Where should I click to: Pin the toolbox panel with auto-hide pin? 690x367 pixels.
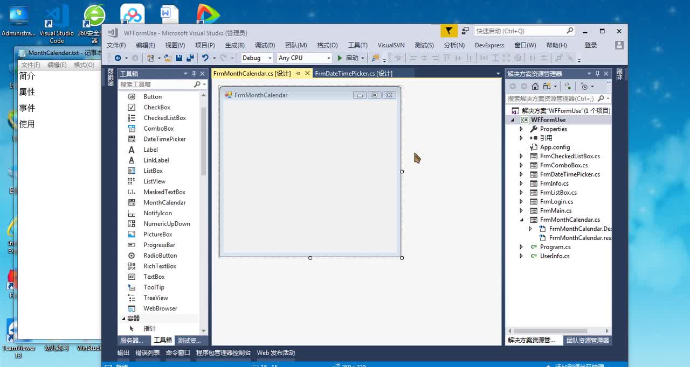click(194, 74)
